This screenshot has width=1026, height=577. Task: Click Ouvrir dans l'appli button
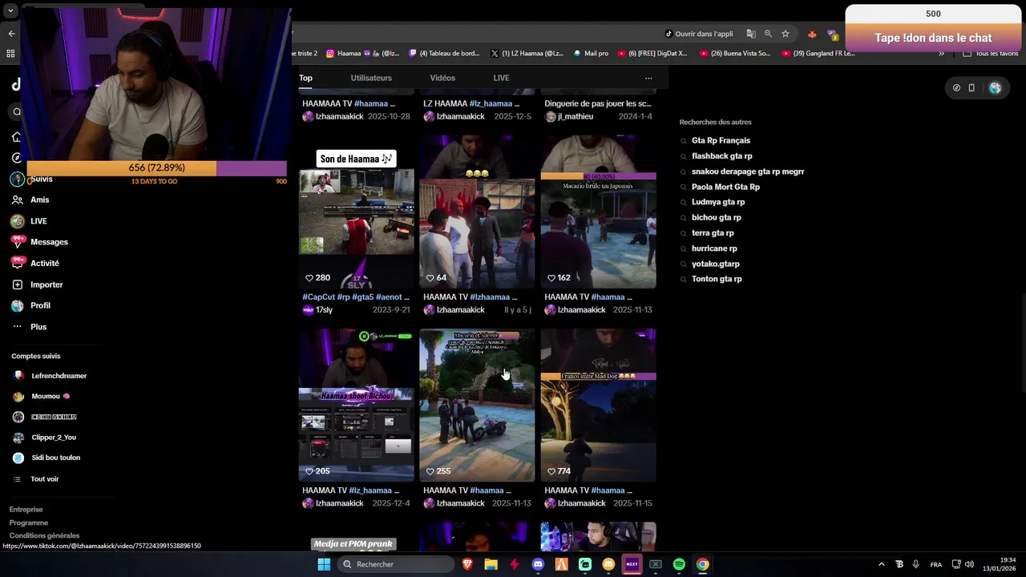tap(699, 34)
